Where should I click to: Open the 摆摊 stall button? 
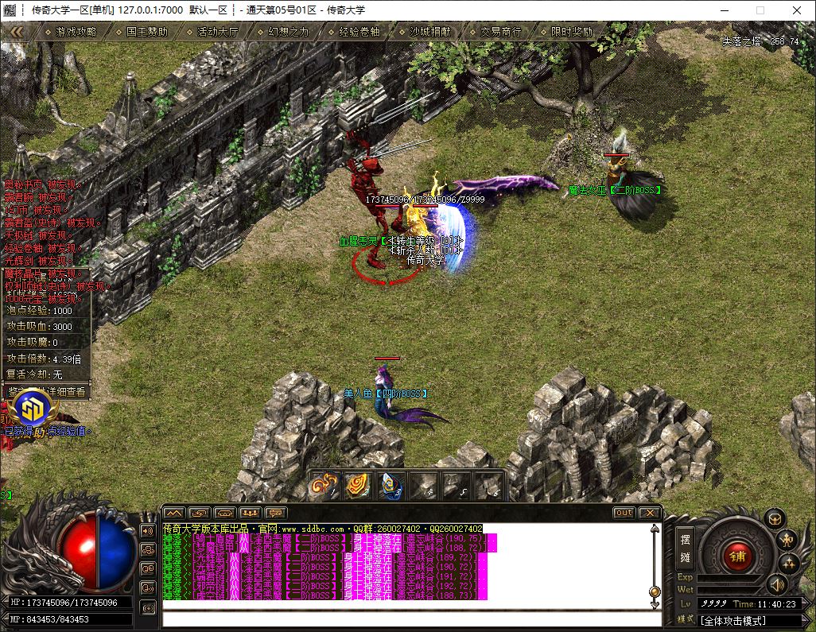click(686, 549)
